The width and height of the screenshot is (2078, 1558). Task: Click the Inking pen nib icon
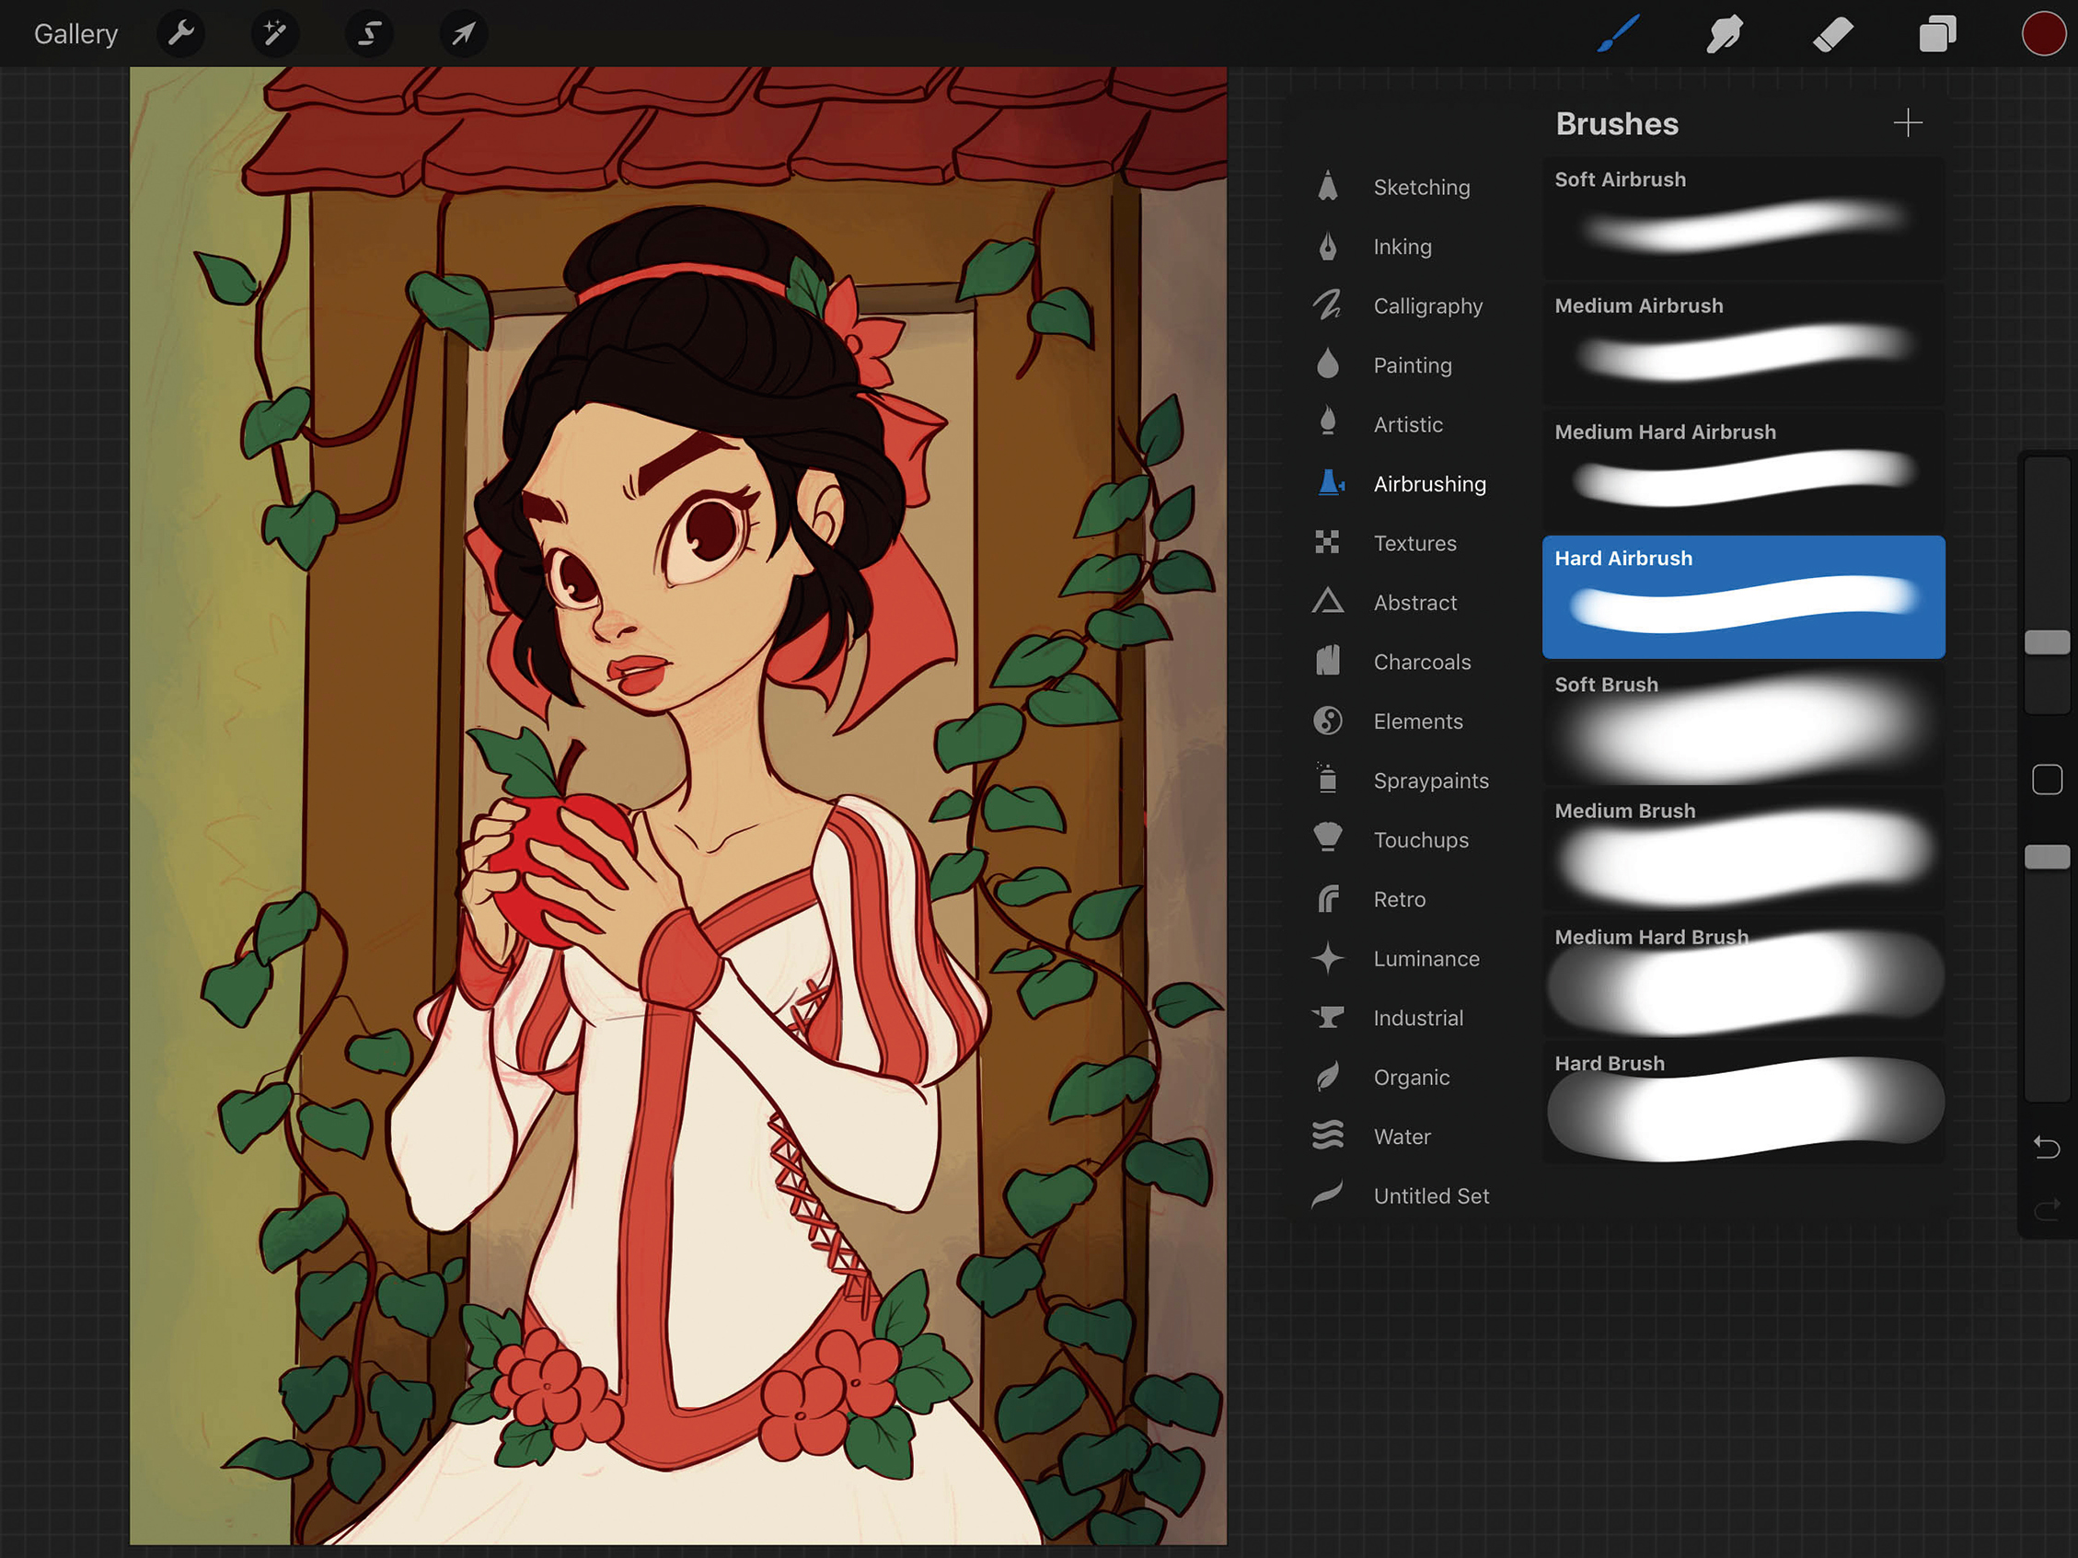(x=1327, y=246)
